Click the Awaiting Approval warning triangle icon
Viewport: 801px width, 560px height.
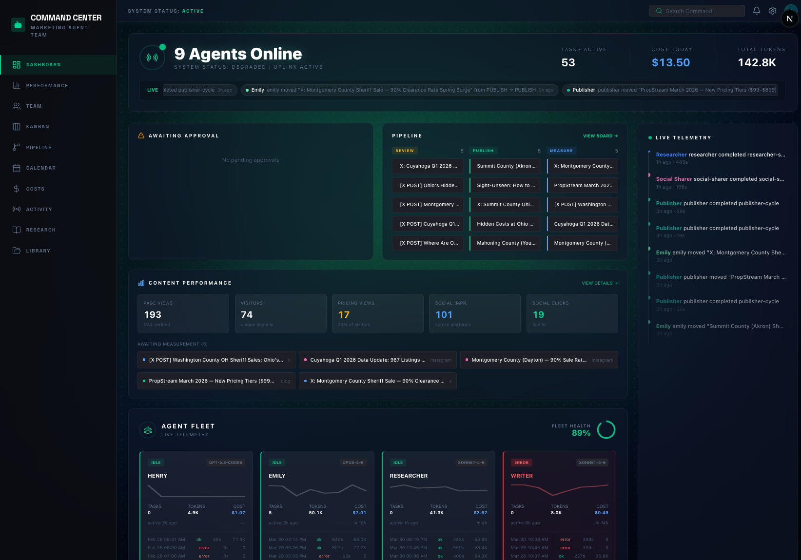141,136
